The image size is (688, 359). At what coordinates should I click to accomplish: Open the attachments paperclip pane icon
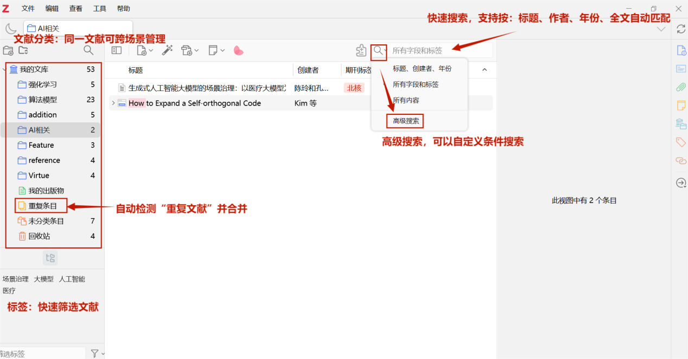click(681, 87)
